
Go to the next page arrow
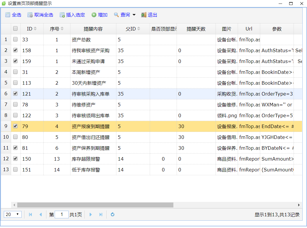[x=91, y=215]
